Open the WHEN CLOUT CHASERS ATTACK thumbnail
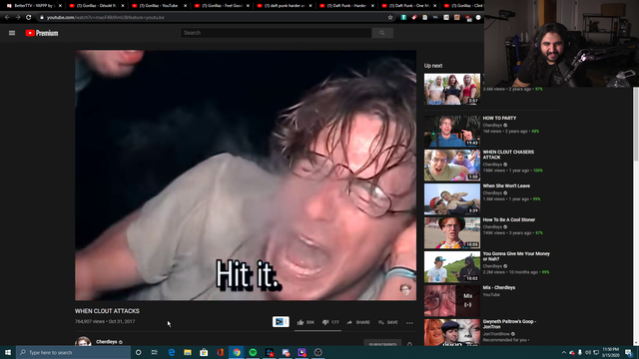 tap(452, 165)
